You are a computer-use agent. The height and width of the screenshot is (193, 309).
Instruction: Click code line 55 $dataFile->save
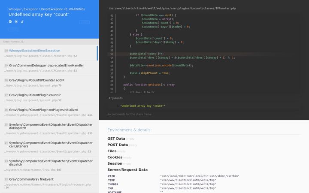click(161, 65)
